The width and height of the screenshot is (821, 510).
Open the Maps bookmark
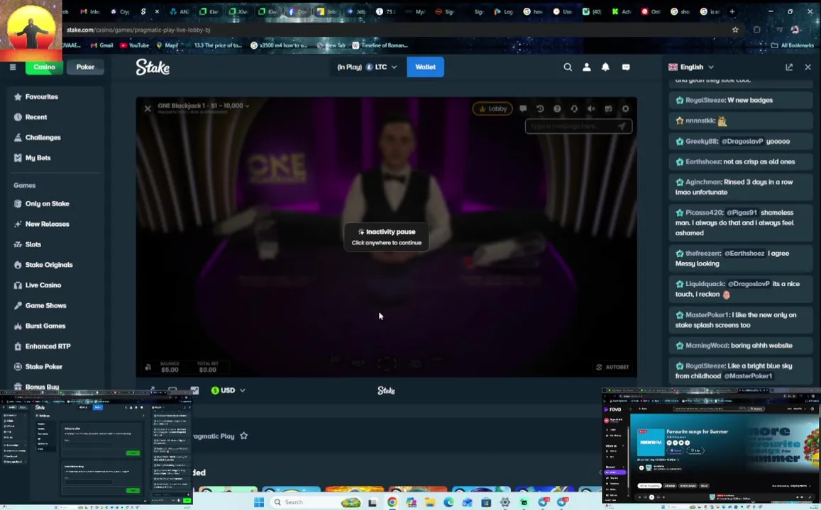[167, 45]
